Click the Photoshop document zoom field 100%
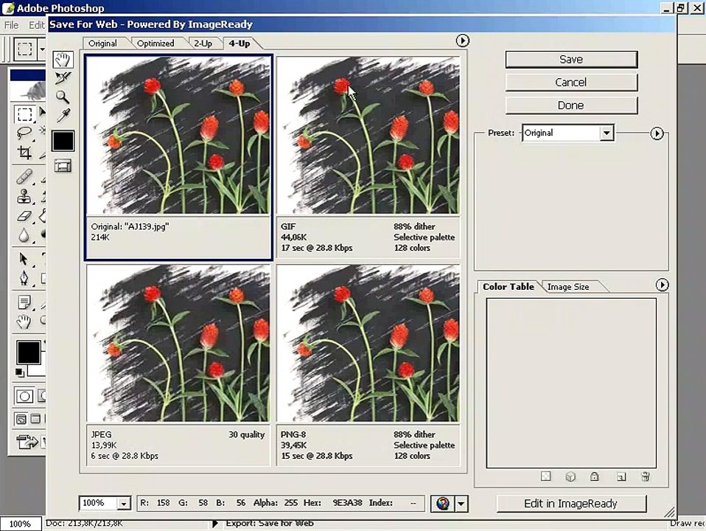The image size is (706, 531). (x=20, y=524)
